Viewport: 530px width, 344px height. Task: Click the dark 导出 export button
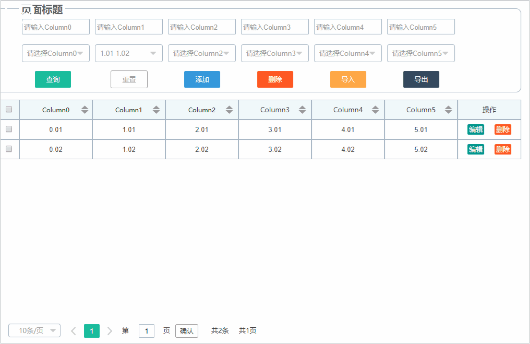click(421, 79)
